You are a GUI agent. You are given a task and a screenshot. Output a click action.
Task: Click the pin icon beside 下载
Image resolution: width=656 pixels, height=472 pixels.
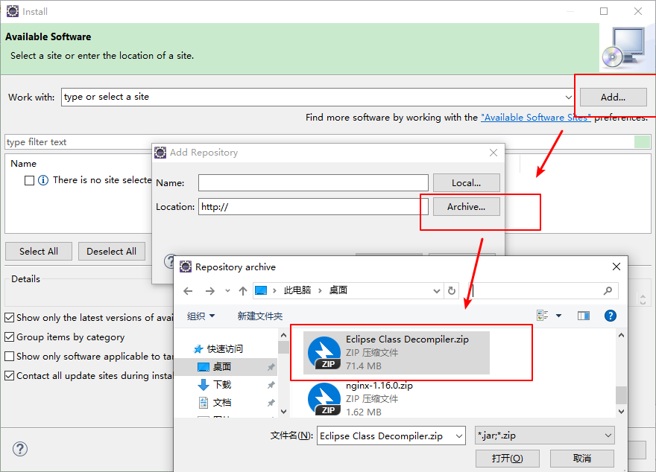tap(271, 385)
